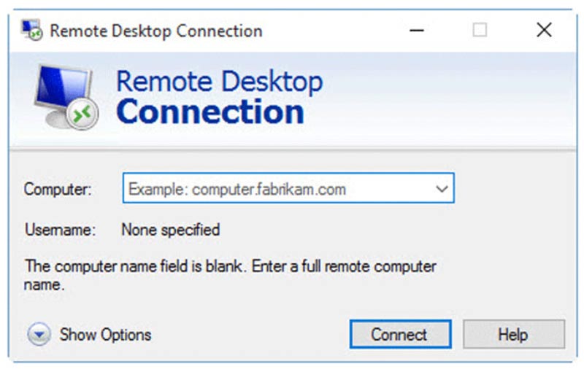The image size is (584, 369).
Task: Maximize the Remote Desktop Connection window
Action: pyautogui.click(x=480, y=31)
